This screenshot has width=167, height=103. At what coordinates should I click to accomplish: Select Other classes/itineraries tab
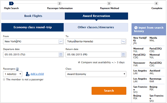coord(96,27)
